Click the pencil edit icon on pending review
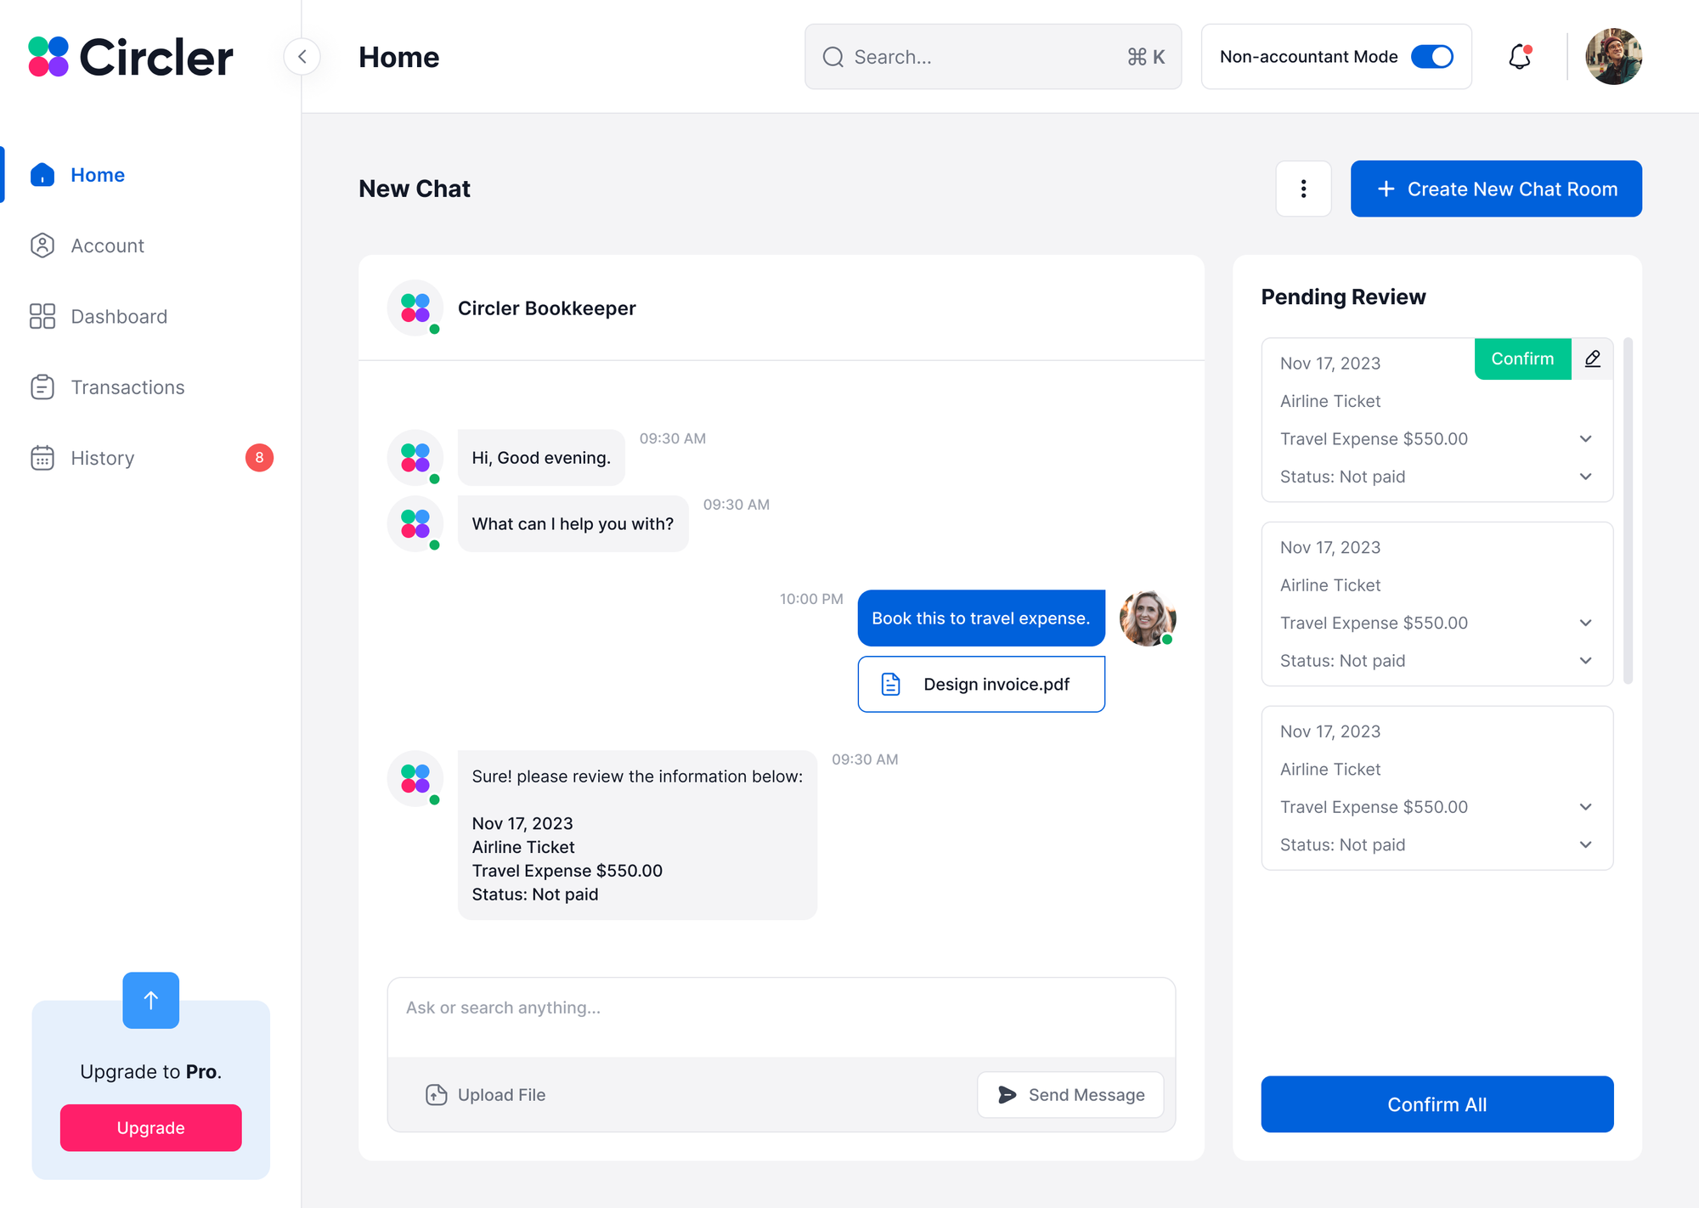The height and width of the screenshot is (1208, 1699). pyautogui.click(x=1592, y=358)
